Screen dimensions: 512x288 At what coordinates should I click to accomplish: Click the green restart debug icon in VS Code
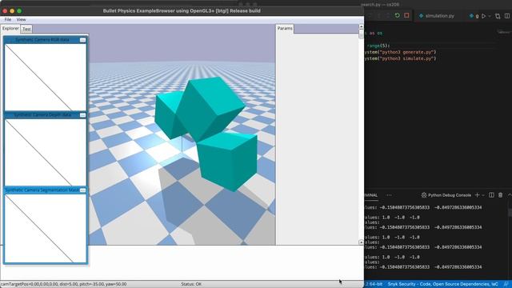(397, 15)
